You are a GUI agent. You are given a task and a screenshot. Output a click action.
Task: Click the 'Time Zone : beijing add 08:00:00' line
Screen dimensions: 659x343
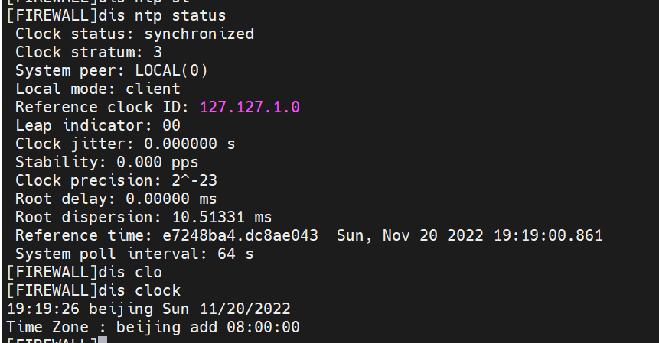click(x=153, y=327)
